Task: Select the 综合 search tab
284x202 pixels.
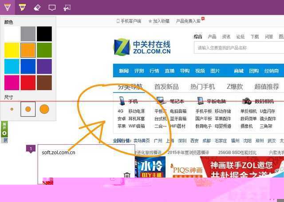Action: click(198, 36)
